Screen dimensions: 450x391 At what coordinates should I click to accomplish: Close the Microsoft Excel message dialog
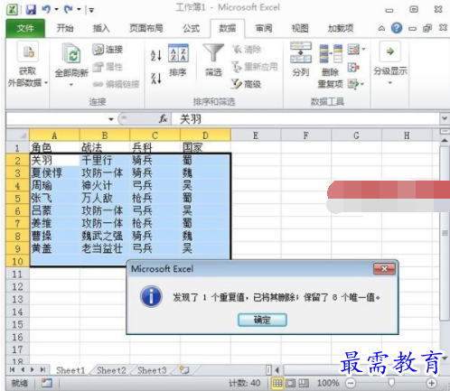(x=384, y=269)
